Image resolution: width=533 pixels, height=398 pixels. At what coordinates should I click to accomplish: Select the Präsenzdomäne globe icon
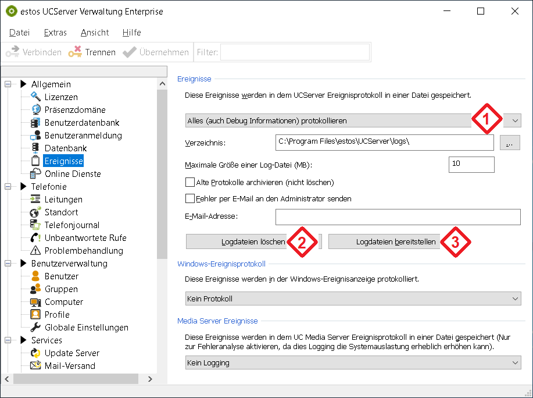point(35,110)
